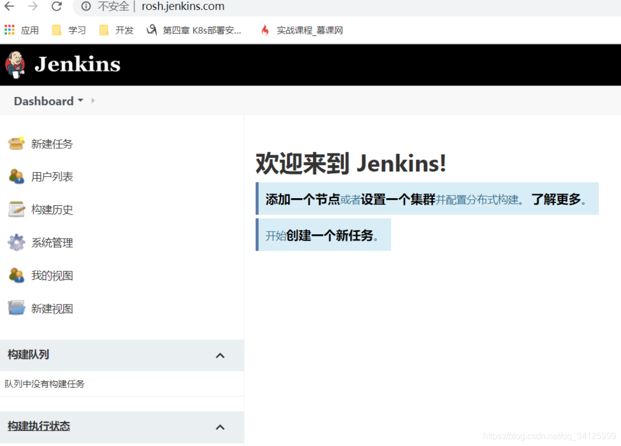The image size is (621, 446).
Task: Collapse the 构建执行状态 panel chevron
Action: tap(220, 427)
